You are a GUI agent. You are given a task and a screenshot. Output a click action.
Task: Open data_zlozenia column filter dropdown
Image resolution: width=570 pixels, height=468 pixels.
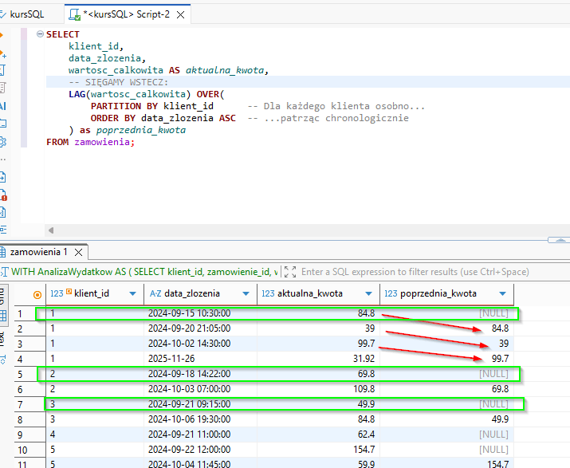coord(245,293)
